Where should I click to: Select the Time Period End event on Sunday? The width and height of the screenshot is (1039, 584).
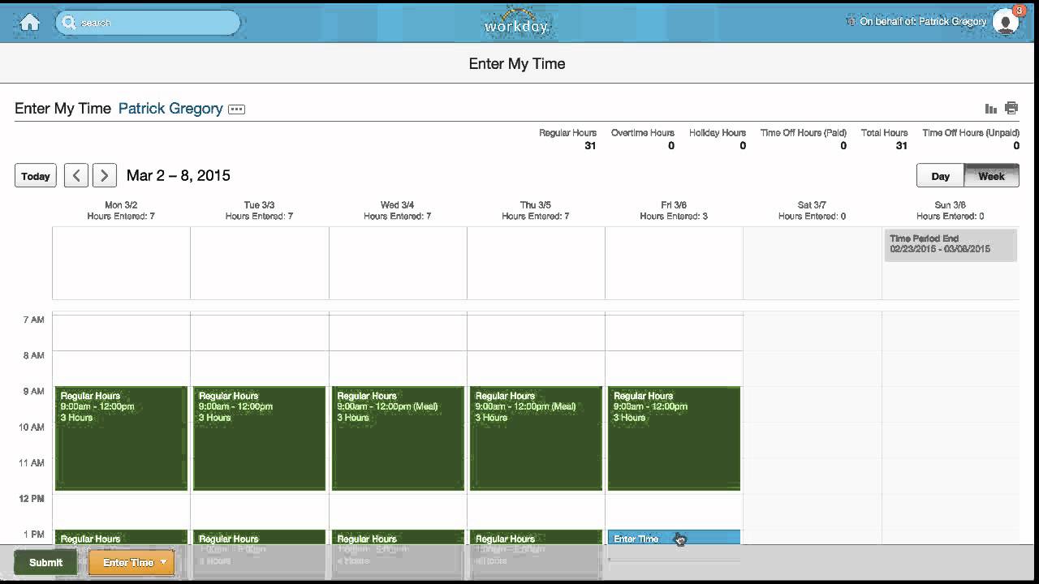coord(950,244)
